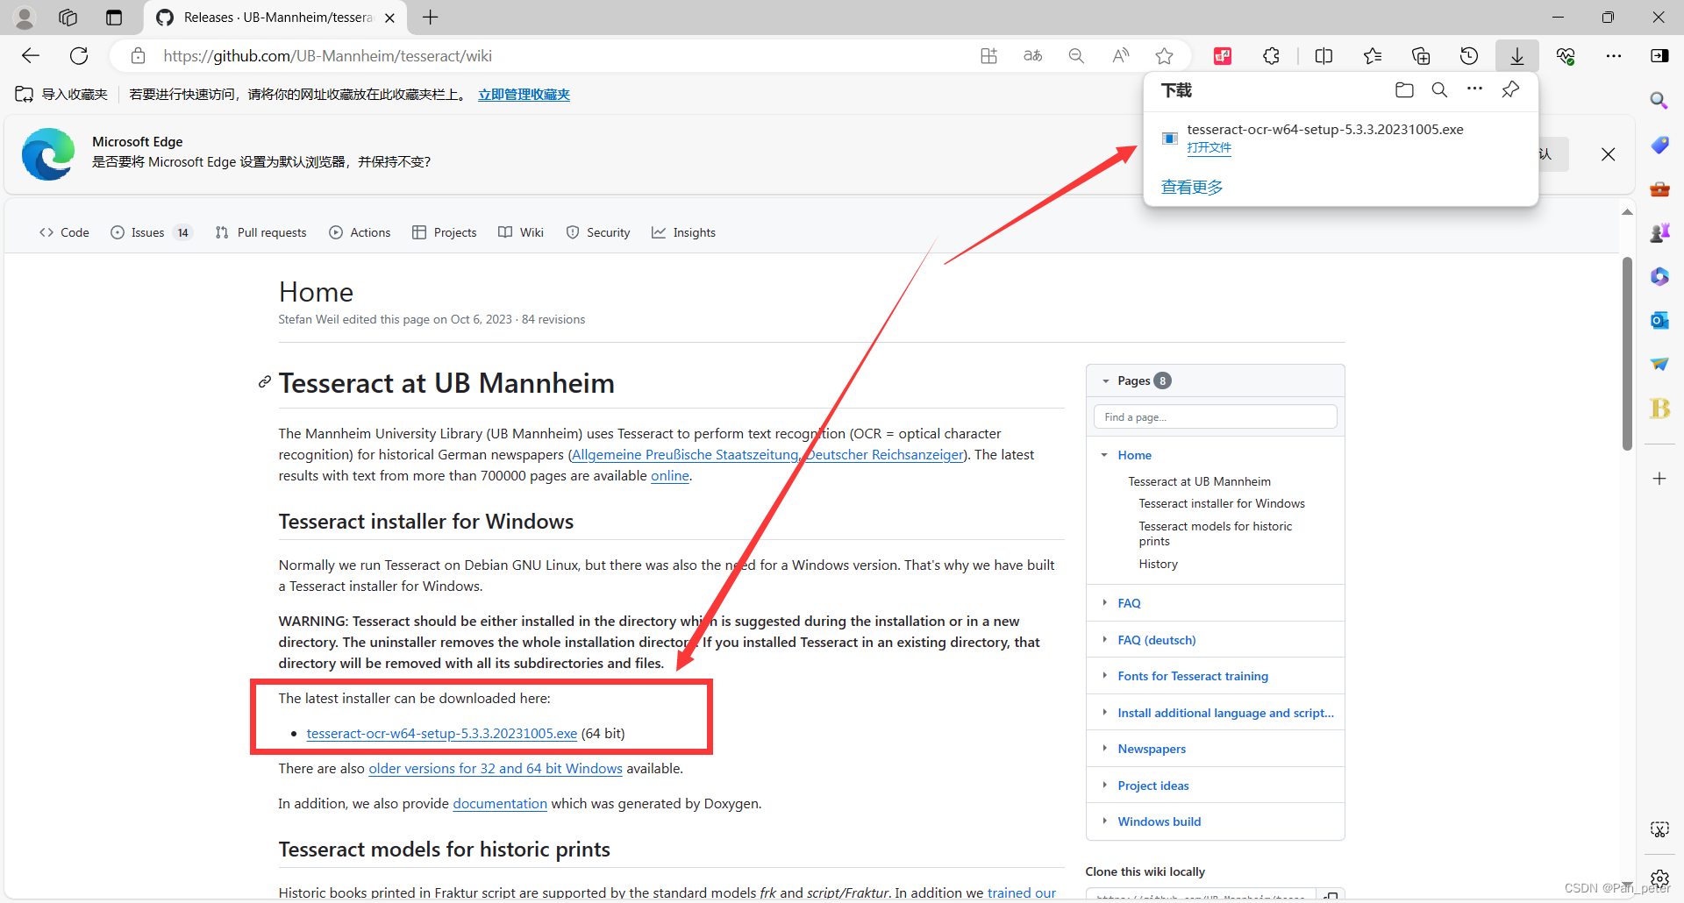The width and height of the screenshot is (1684, 903).
Task: Expand Install additional language and script entry
Action: [x=1104, y=712]
